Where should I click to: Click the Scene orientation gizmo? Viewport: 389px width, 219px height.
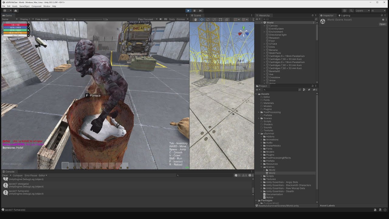click(x=243, y=32)
